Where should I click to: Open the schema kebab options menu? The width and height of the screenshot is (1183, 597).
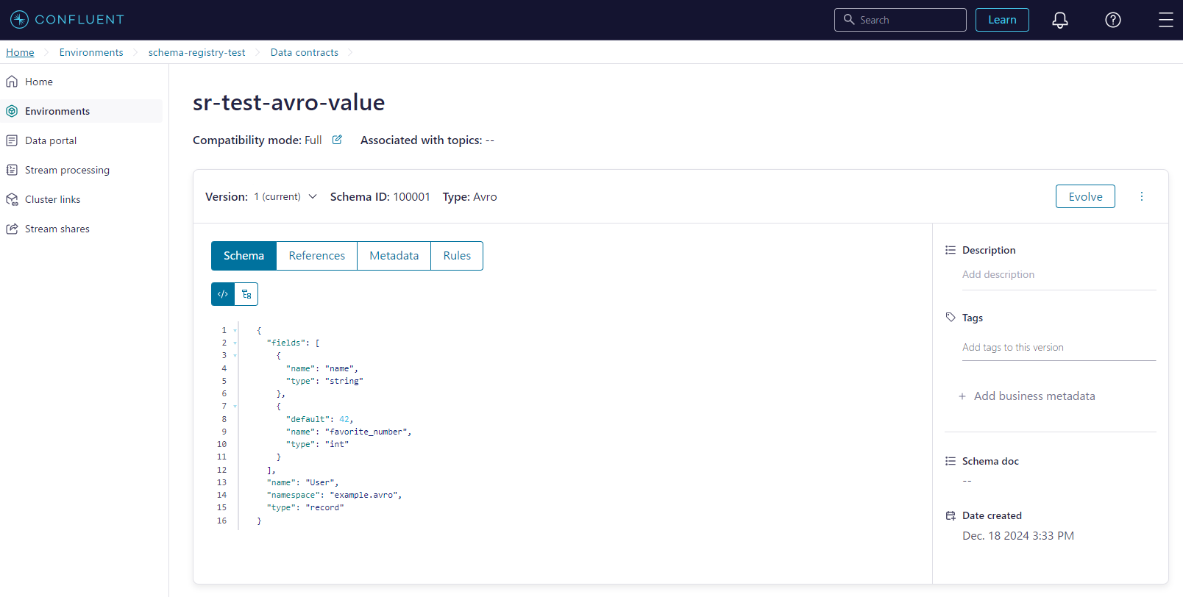(1142, 196)
